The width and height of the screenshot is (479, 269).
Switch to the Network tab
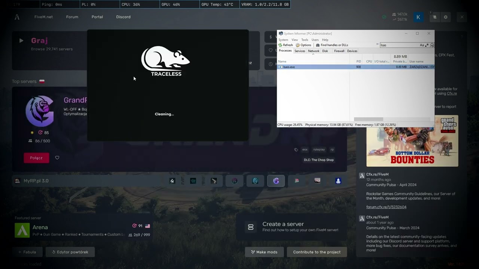[x=314, y=51]
